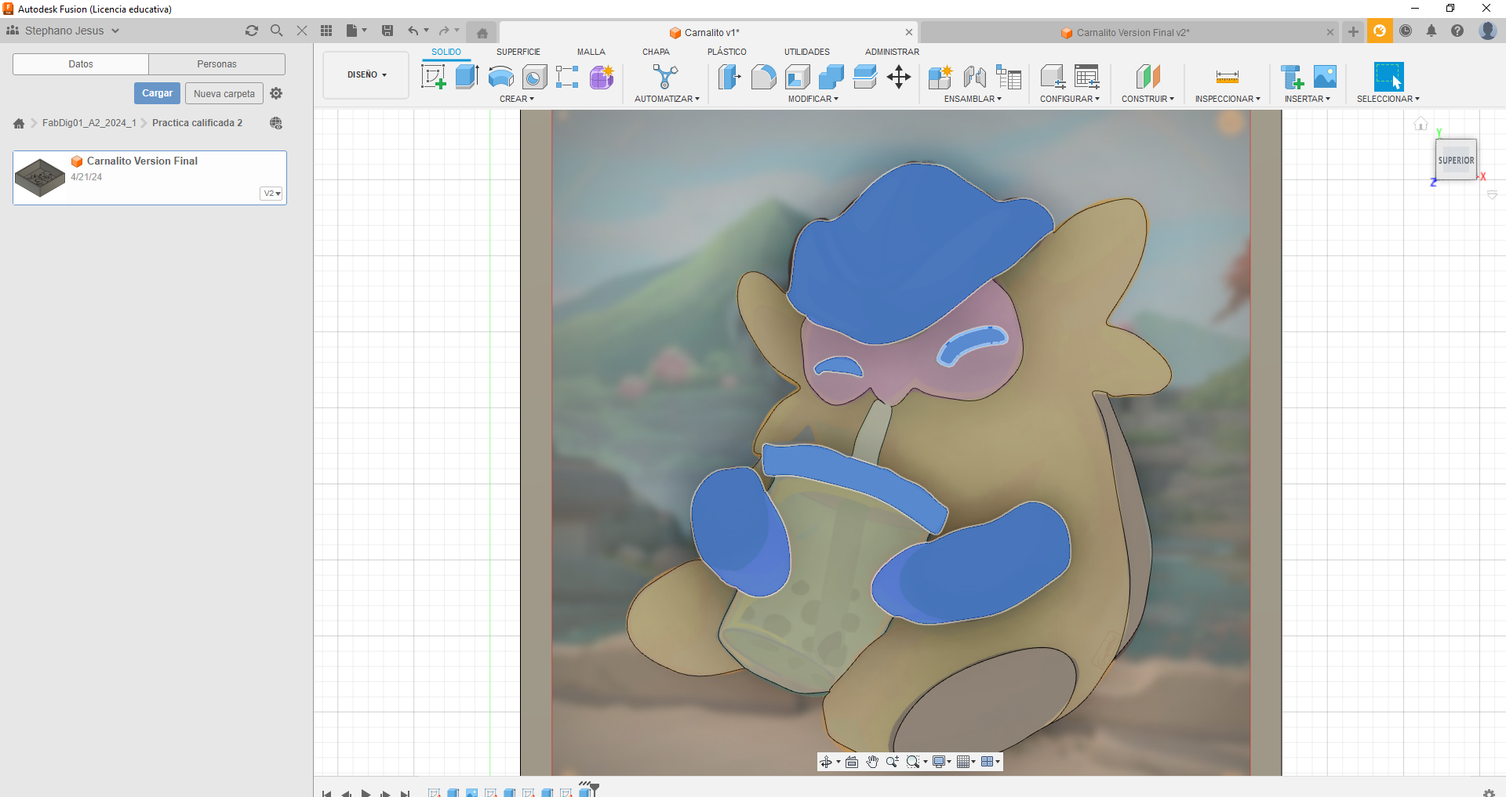Create a New Component

[x=940, y=77]
